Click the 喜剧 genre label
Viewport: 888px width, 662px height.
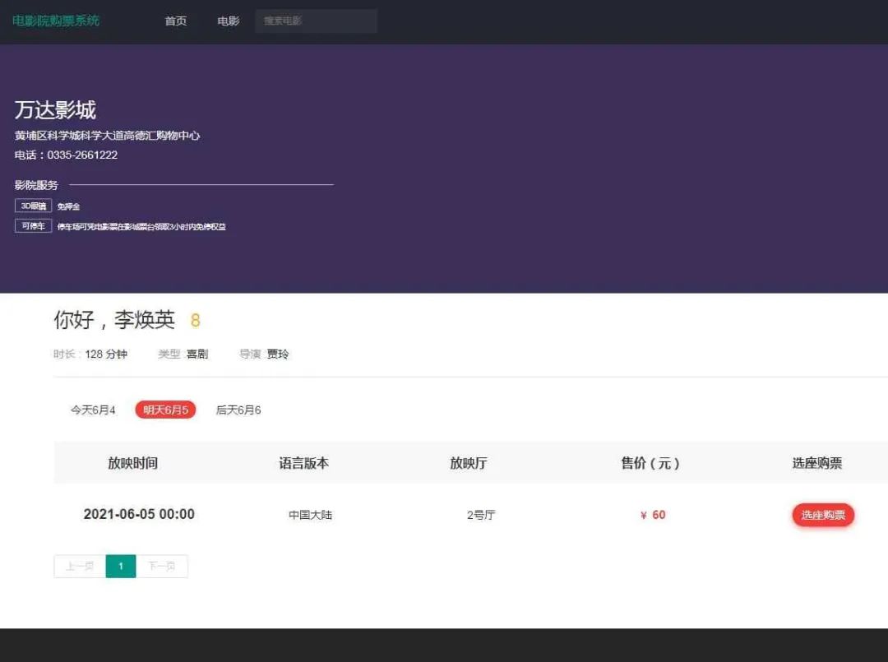click(198, 354)
